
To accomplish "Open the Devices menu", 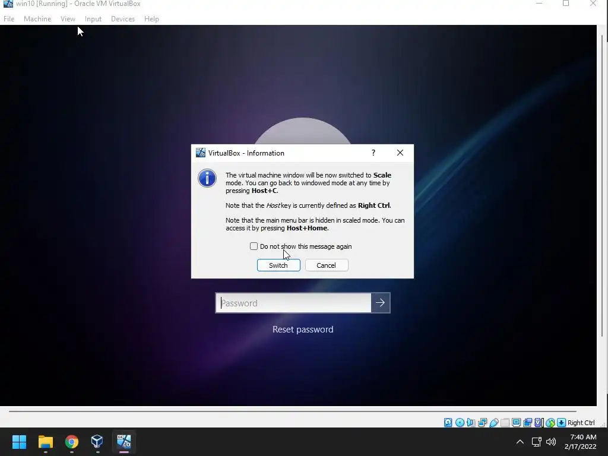I will coord(123,18).
